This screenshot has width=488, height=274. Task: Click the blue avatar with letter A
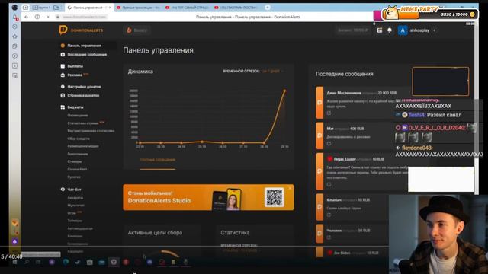403,30
